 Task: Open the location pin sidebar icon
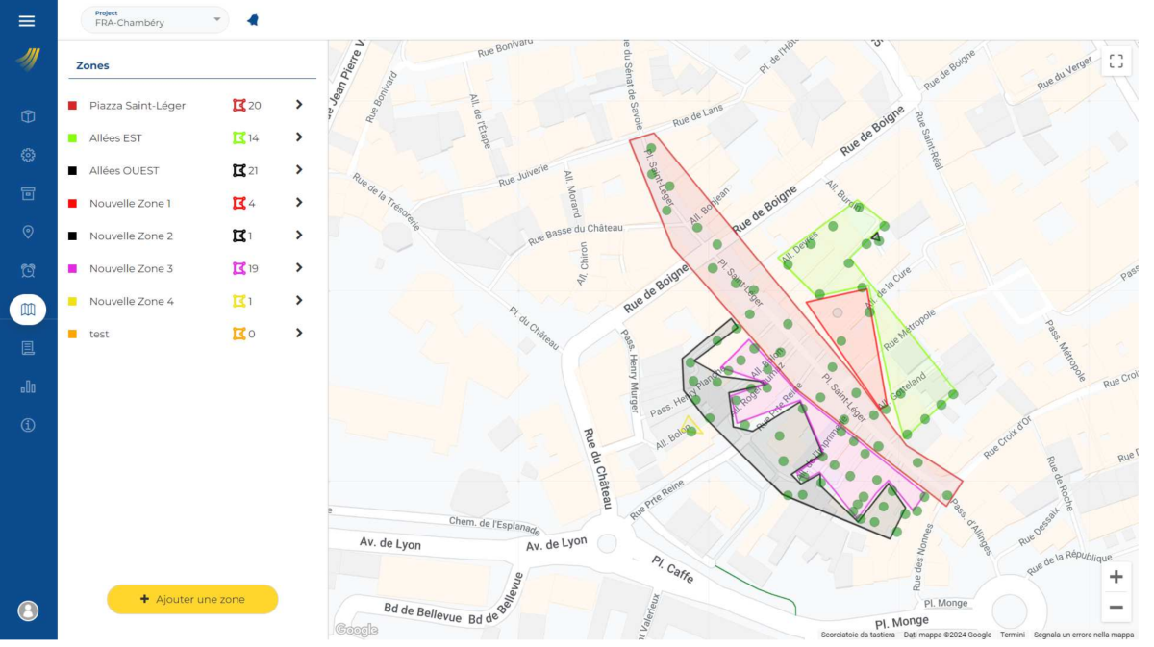[28, 232]
